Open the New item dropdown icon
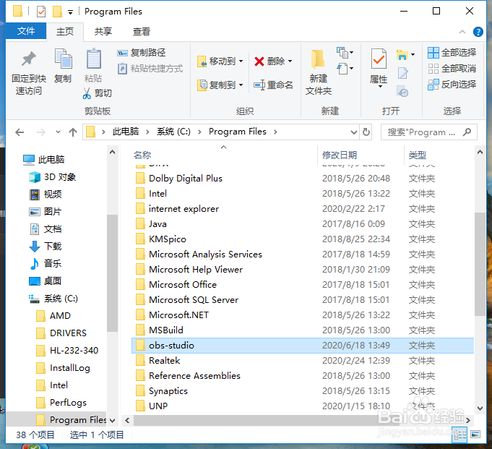The height and width of the screenshot is (449, 492). (345, 53)
